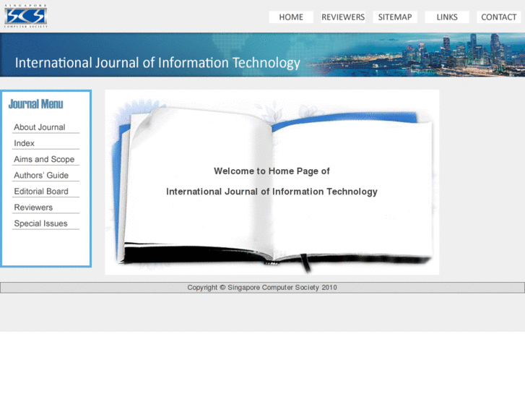Open the SITEMAP page

(x=395, y=17)
